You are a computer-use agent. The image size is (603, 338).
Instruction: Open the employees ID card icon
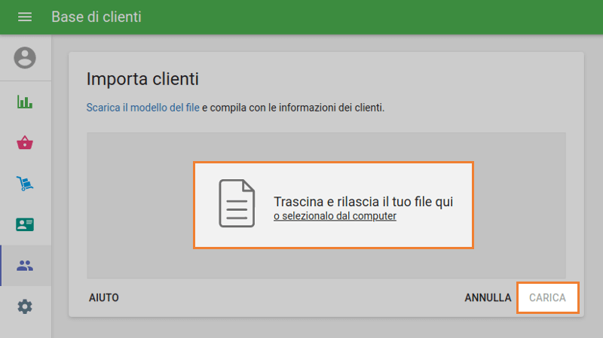(x=25, y=224)
